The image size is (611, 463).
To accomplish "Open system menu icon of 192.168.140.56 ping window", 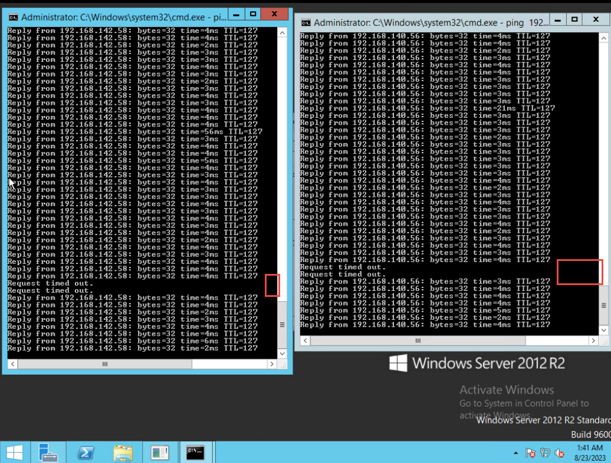I will (x=306, y=22).
